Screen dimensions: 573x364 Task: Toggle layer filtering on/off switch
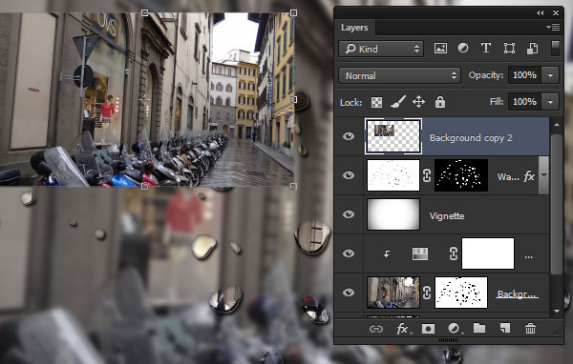coord(555,49)
